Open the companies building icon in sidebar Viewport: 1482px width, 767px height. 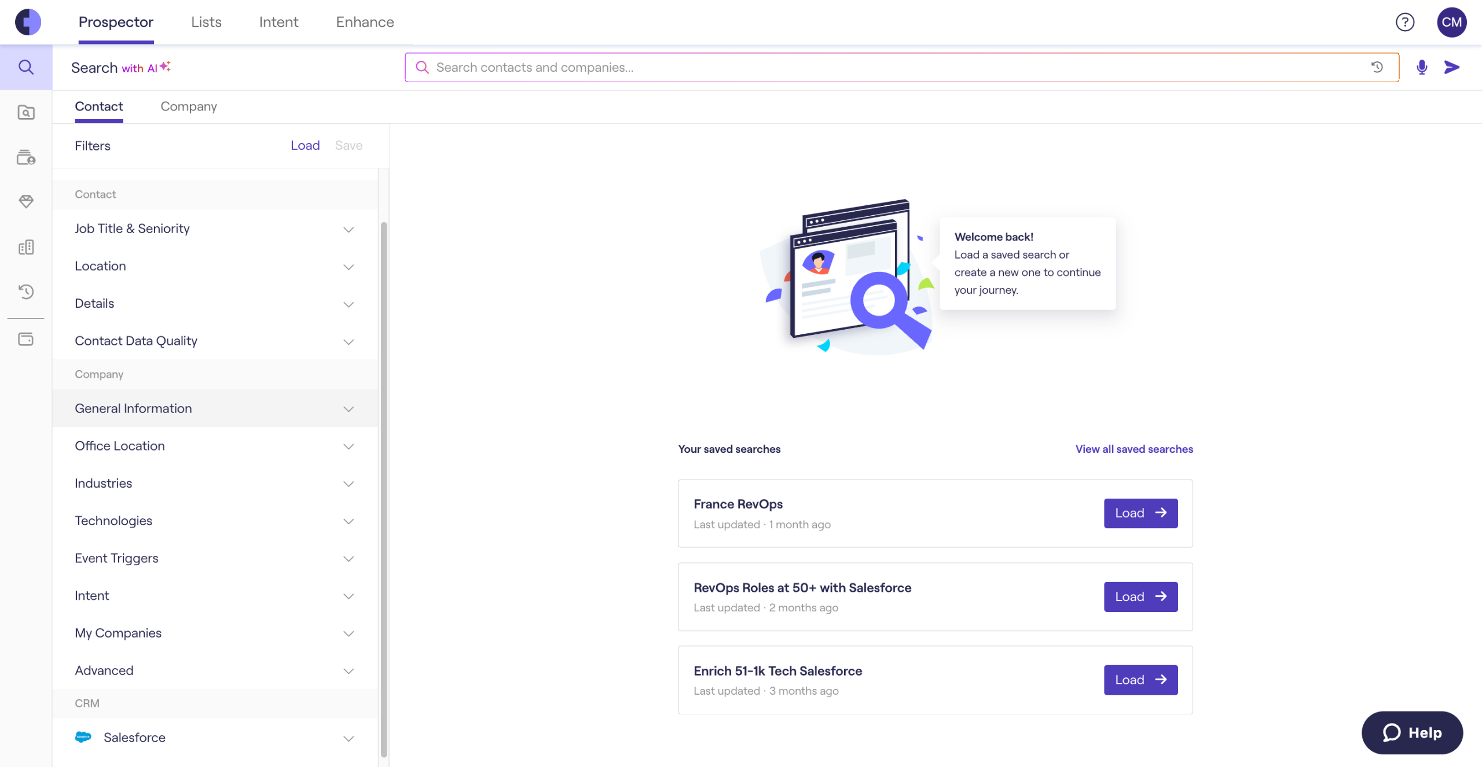pos(26,248)
